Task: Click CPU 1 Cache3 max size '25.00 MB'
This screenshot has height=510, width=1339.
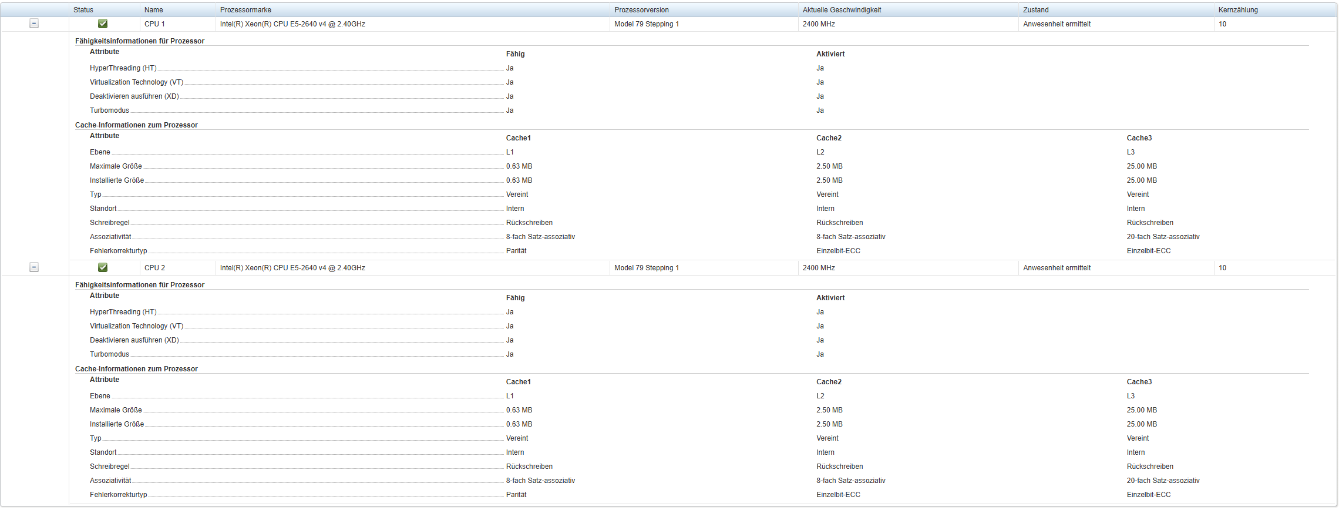Action: click(1142, 166)
